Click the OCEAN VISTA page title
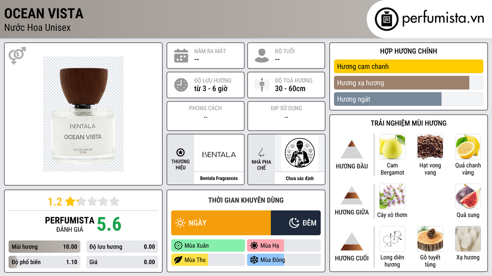 click(44, 13)
